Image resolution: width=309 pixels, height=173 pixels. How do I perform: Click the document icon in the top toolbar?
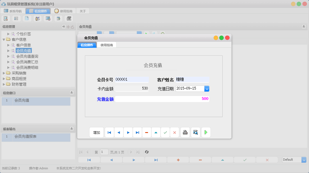27,18
